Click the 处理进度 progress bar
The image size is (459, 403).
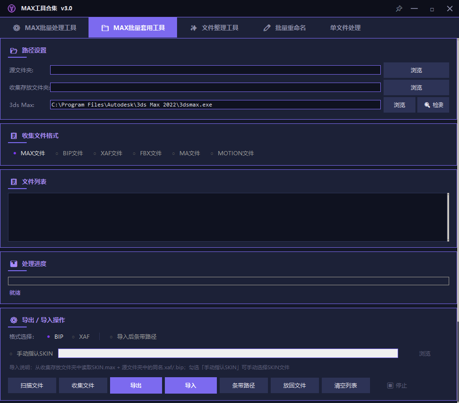coord(229,281)
